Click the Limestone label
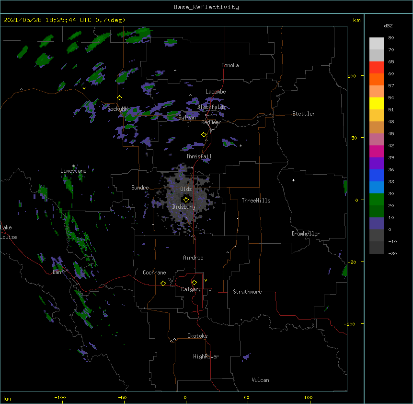This screenshot has height=404, width=413. pyautogui.click(x=73, y=171)
